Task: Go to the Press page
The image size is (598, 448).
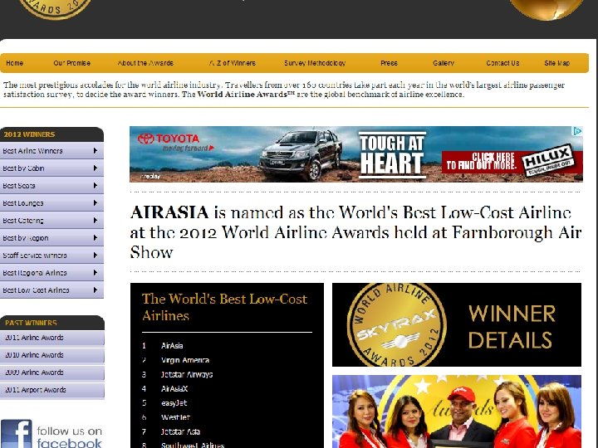Action: [389, 63]
